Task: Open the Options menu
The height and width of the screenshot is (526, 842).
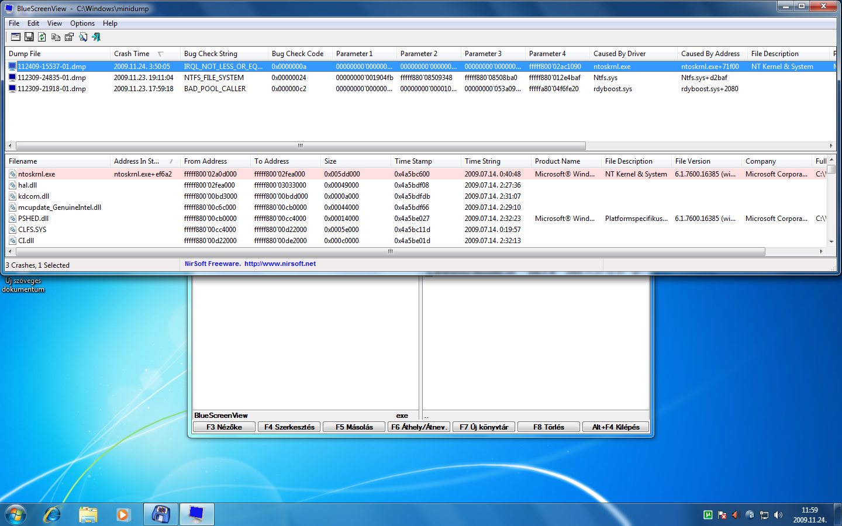Action: coord(82,23)
